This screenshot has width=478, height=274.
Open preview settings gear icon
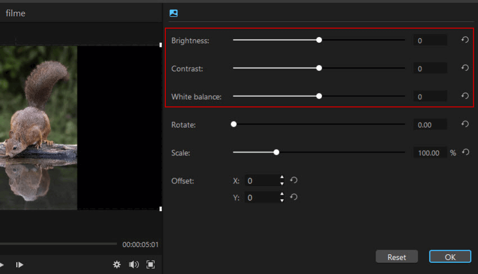[117, 264]
